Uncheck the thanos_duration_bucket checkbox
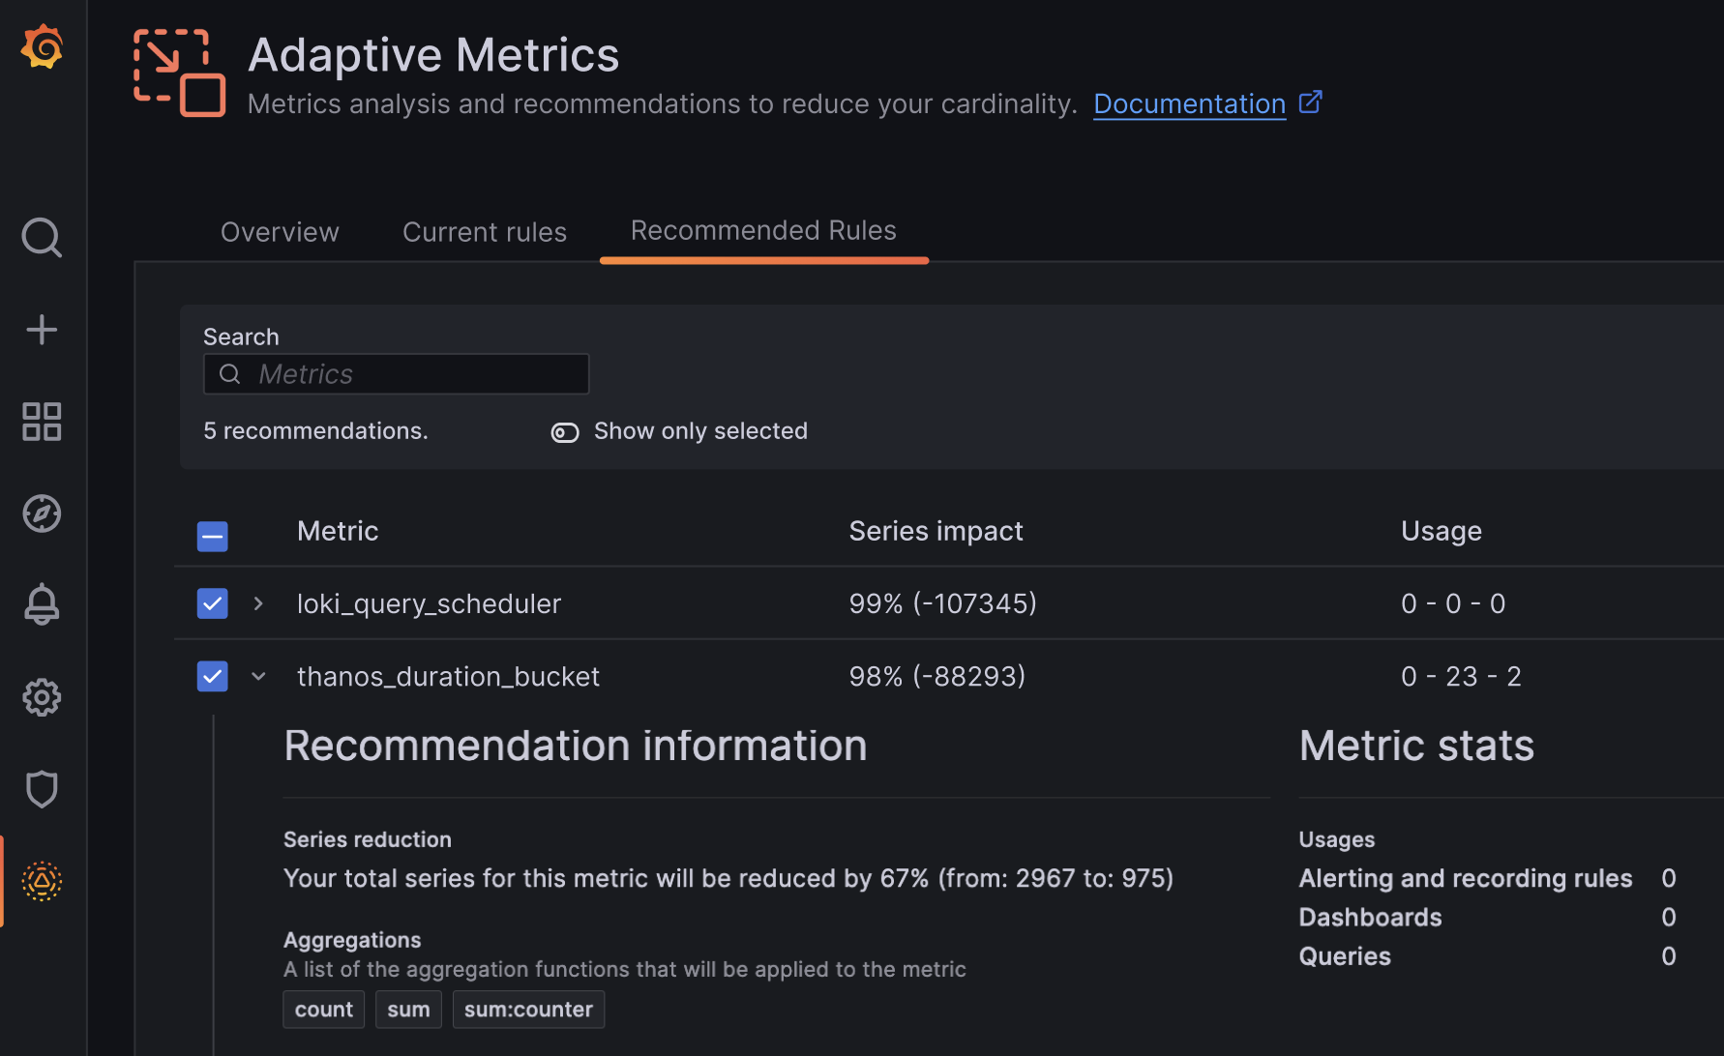Screen dimensions: 1724x1056 (x=212, y=676)
